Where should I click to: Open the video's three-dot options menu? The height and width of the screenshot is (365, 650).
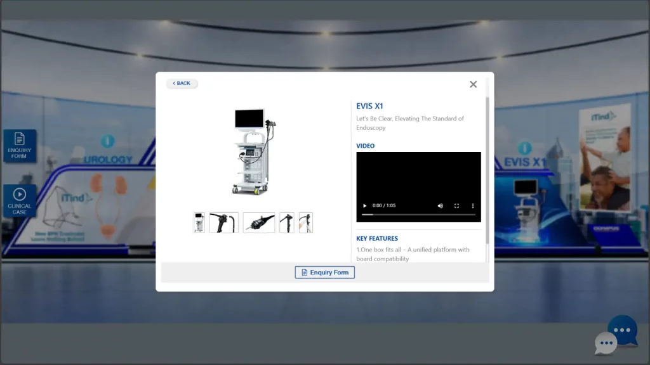[472, 206]
